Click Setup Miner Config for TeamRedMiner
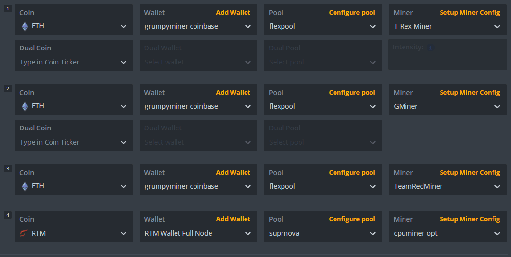This screenshot has width=511, height=257. point(470,172)
